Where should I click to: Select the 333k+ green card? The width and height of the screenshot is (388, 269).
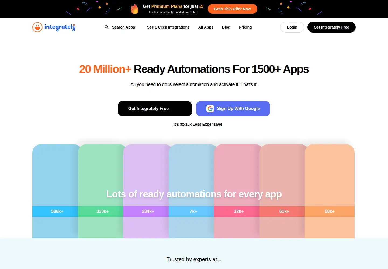(x=101, y=191)
